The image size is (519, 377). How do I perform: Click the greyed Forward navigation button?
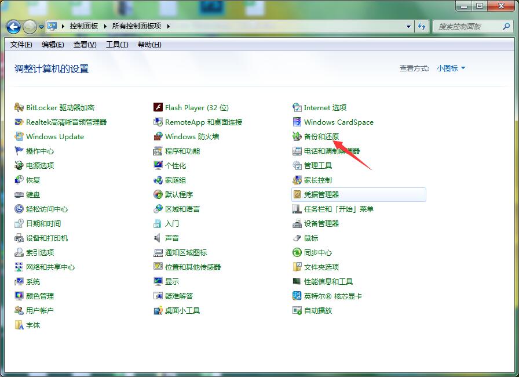(30, 27)
